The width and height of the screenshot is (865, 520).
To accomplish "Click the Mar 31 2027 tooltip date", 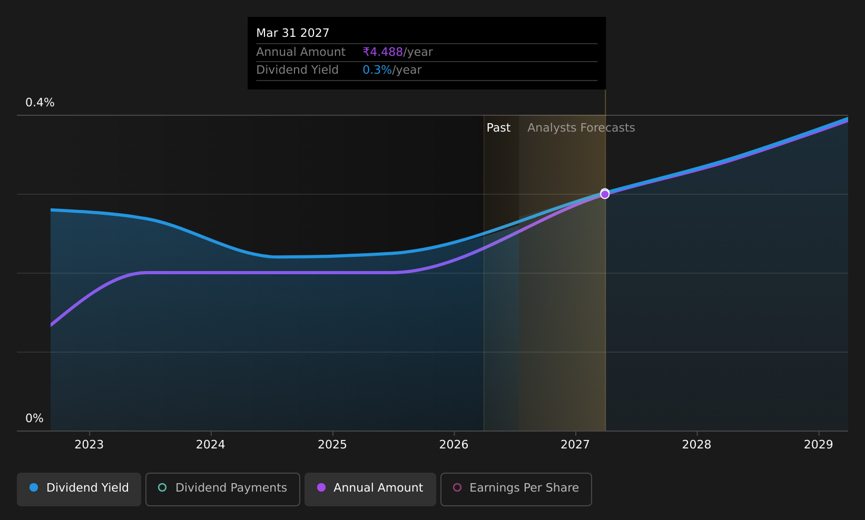I will [x=293, y=33].
